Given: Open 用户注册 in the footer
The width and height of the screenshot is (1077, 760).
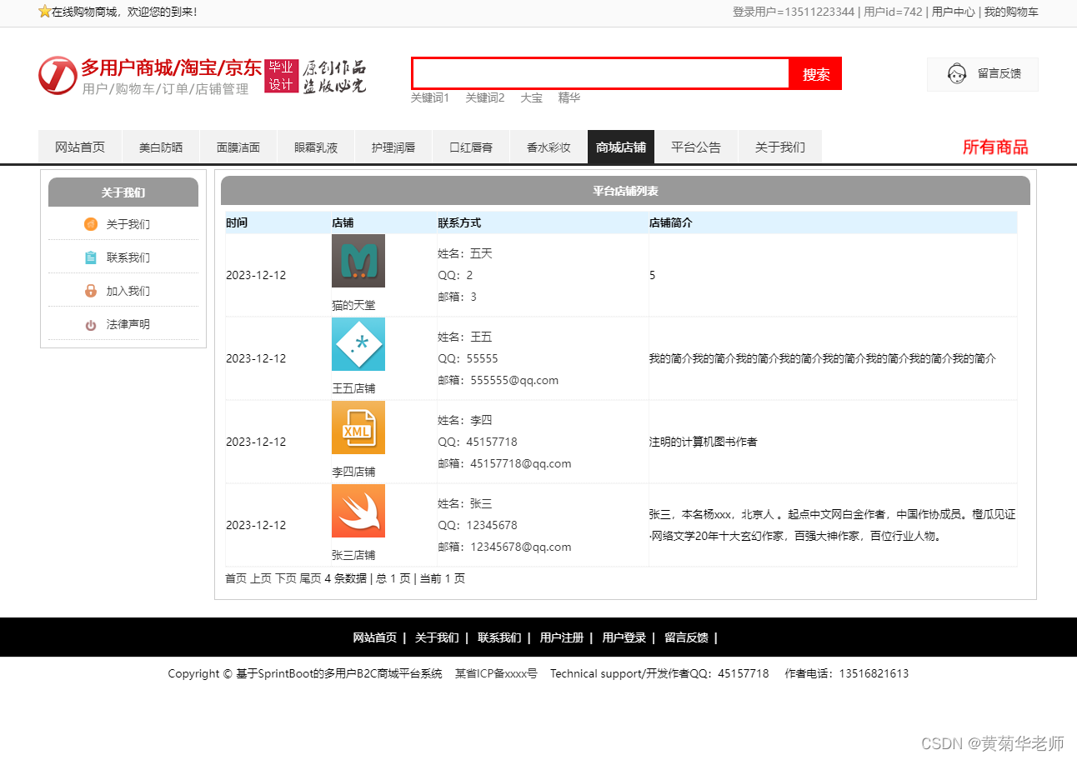Looking at the screenshot, I should (562, 637).
